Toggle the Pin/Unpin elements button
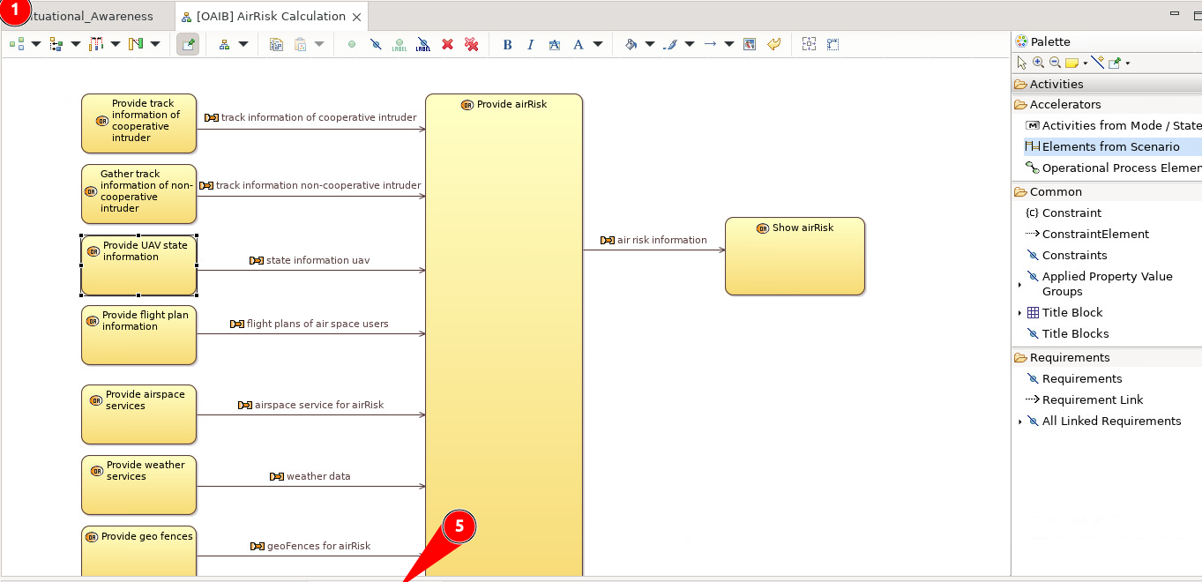The image size is (1202, 582). pyautogui.click(x=188, y=44)
